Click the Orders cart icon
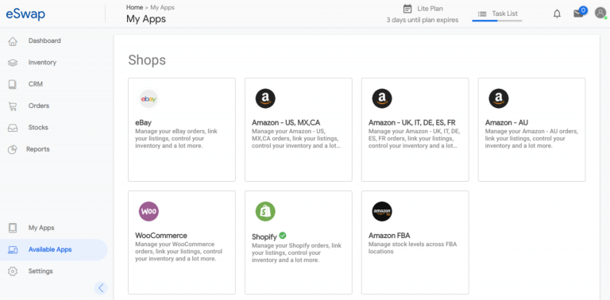 tap(13, 106)
